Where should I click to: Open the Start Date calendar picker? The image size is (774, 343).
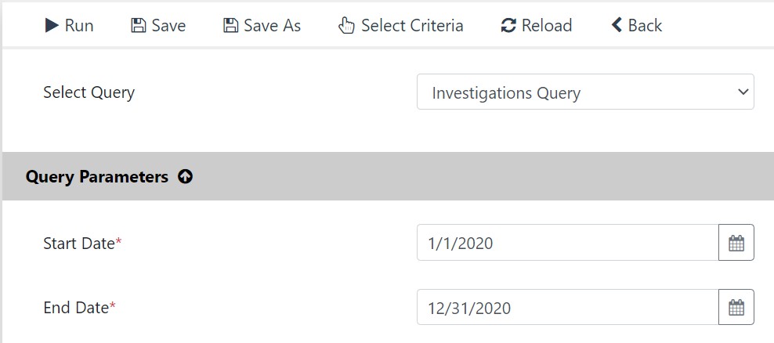pos(736,243)
